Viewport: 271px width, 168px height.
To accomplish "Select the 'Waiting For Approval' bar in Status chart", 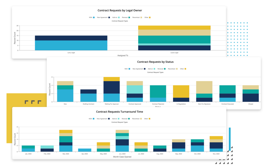I will (111, 89).
